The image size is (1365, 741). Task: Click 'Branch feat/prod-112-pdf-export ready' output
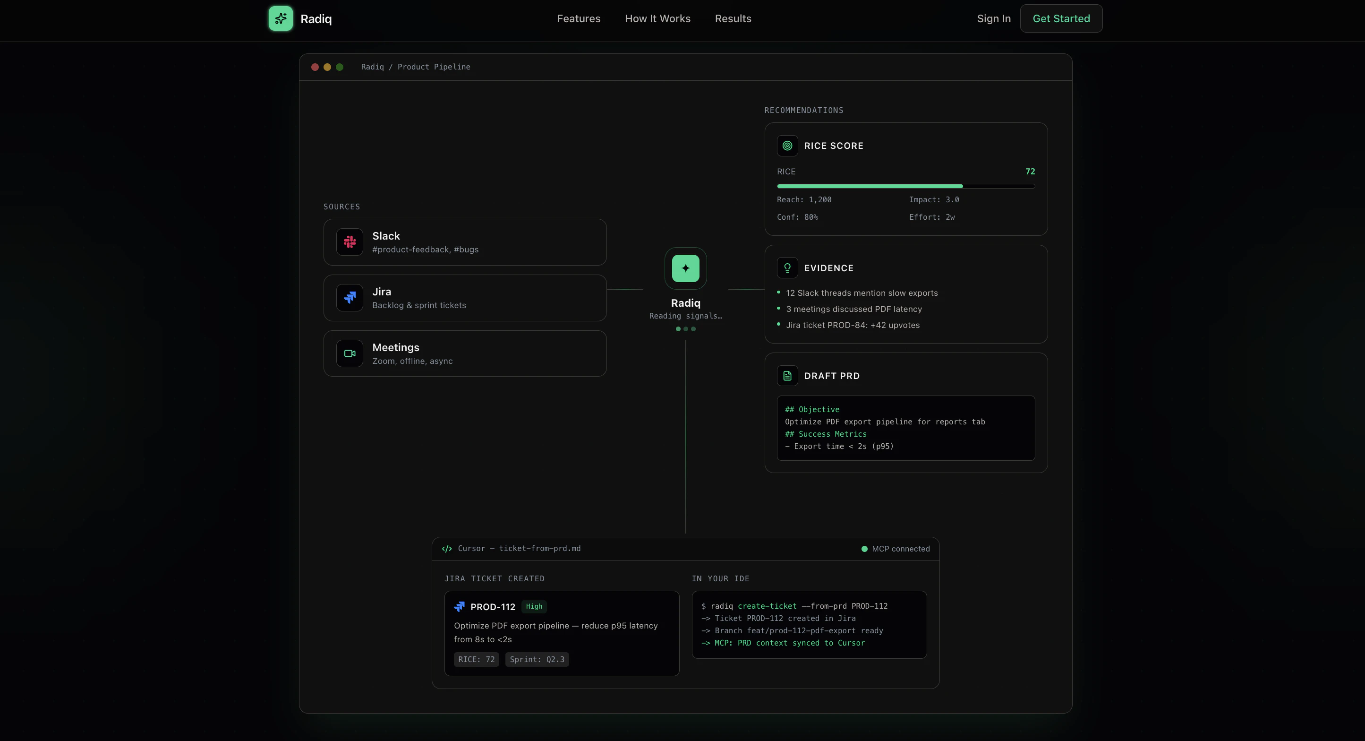pyautogui.click(x=792, y=631)
